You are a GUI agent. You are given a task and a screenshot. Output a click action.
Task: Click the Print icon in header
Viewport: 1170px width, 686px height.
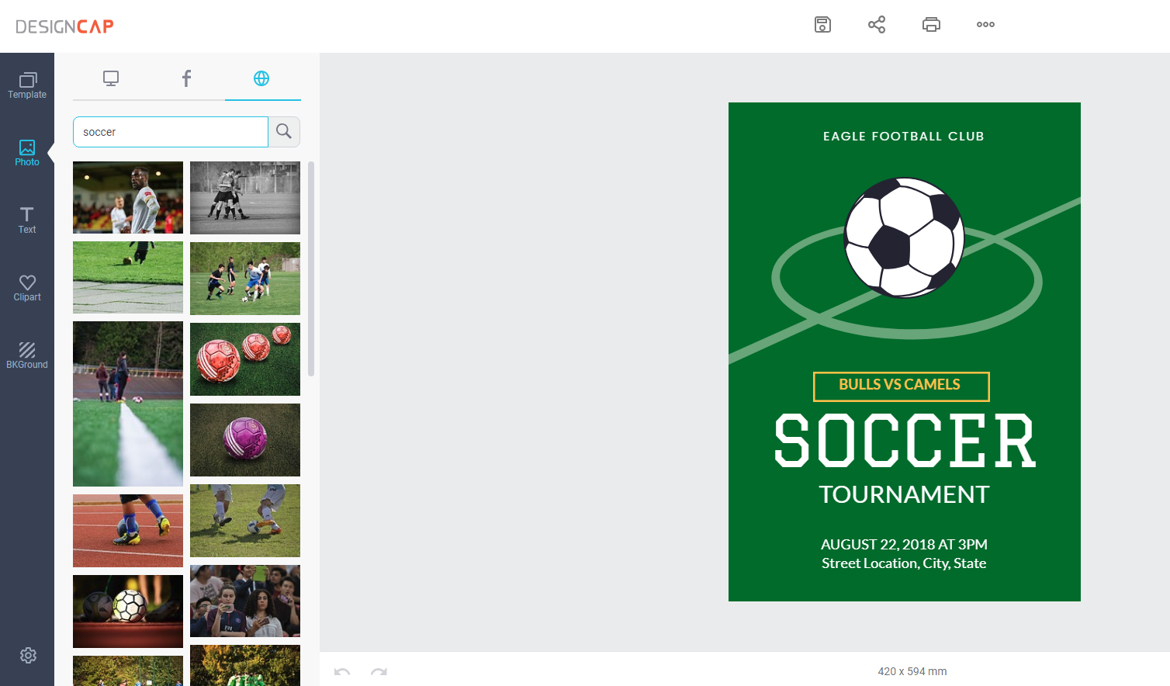click(x=931, y=25)
